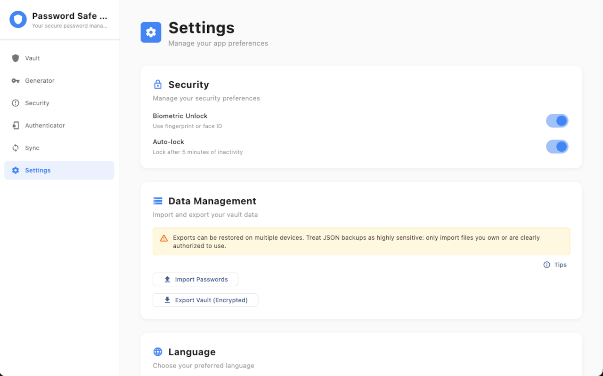The width and height of the screenshot is (603, 376).
Task: Click "Manage your app preferences" subtitle
Action: [x=218, y=43]
